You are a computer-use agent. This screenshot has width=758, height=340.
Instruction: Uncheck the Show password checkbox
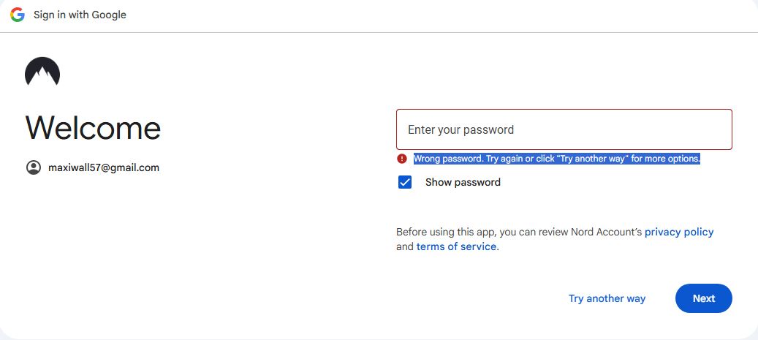(405, 182)
